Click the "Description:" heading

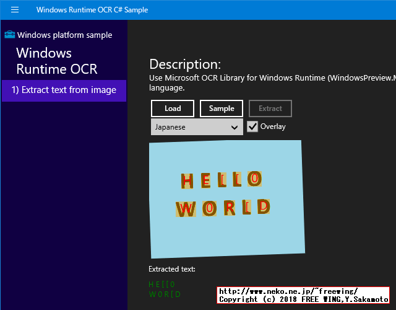tap(185, 64)
